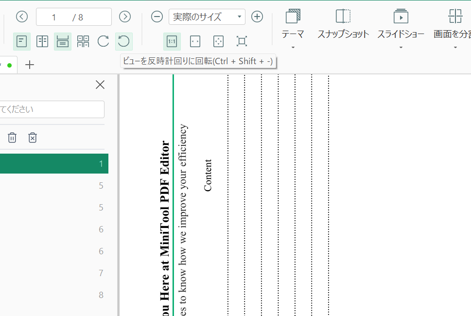Click the MiniTool PDF Editor title text
The height and width of the screenshot is (316, 471).
pos(165,199)
